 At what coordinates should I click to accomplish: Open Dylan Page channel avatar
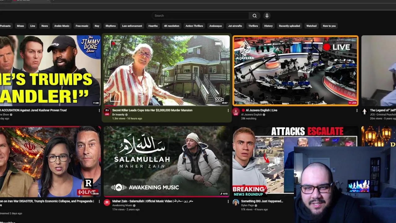[x=236, y=203]
